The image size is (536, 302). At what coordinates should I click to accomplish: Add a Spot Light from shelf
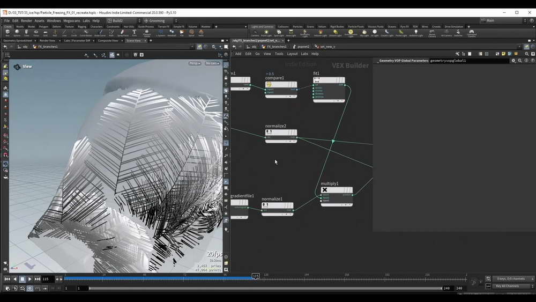pyautogui.click(x=279, y=33)
